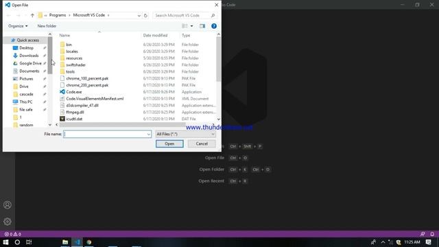Image resolution: width=439 pixels, height=247 pixels.
Task: Select Code.VisualElementsManifest.xml file
Action: tap(95, 99)
